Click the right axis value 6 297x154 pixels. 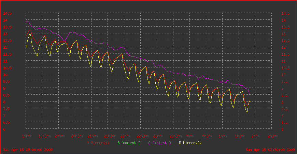(282, 129)
